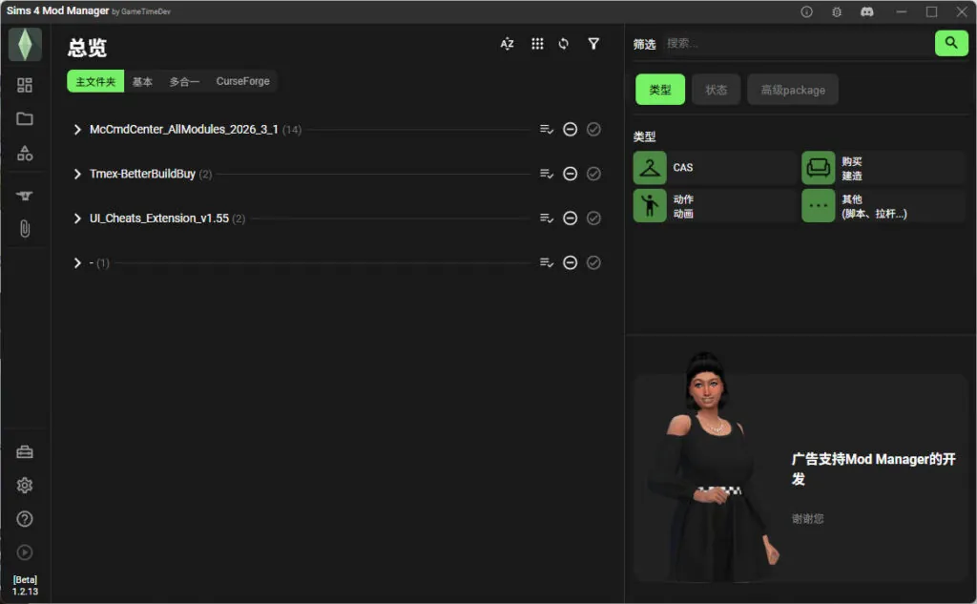Expand McCmdCenter_AllModules_2026_3_1 folder chevron

[x=77, y=129]
